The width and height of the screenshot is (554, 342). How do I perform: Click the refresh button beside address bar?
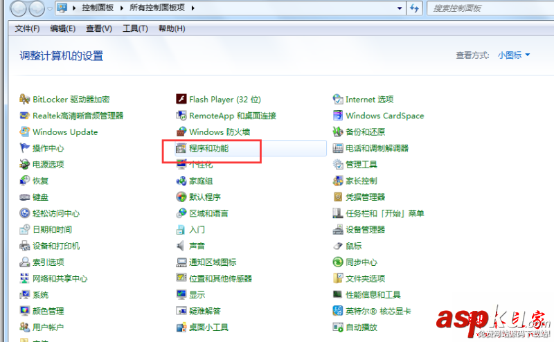414,8
